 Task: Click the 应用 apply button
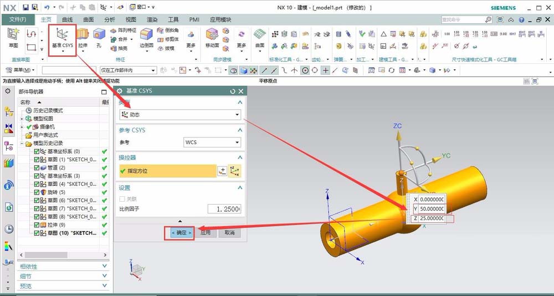206,233
